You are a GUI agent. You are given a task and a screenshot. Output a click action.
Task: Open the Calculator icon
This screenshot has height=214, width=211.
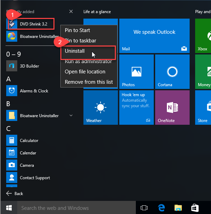[12, 140]
